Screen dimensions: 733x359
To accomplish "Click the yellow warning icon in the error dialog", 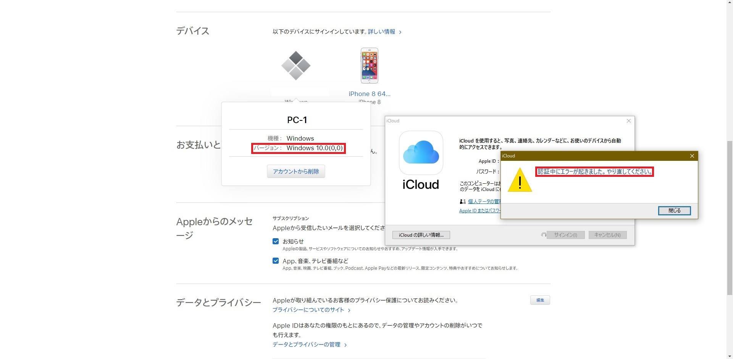I will (x=520, y=180).
